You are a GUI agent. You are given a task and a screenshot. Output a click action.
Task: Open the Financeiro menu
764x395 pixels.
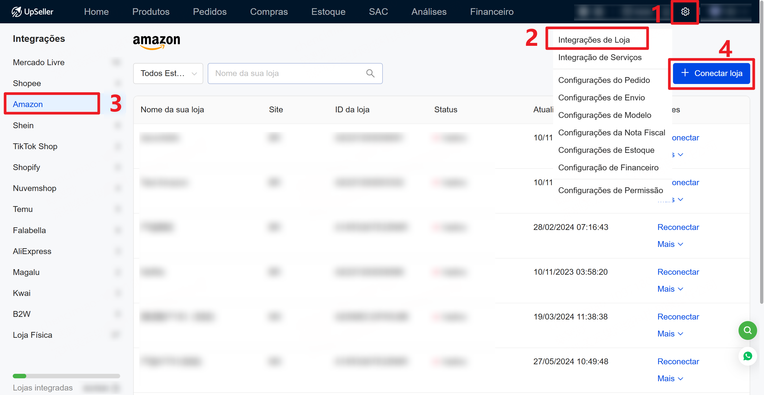[492, 12]
